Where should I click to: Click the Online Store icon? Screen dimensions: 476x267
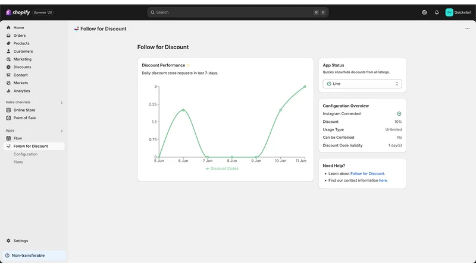click(8, 110)
